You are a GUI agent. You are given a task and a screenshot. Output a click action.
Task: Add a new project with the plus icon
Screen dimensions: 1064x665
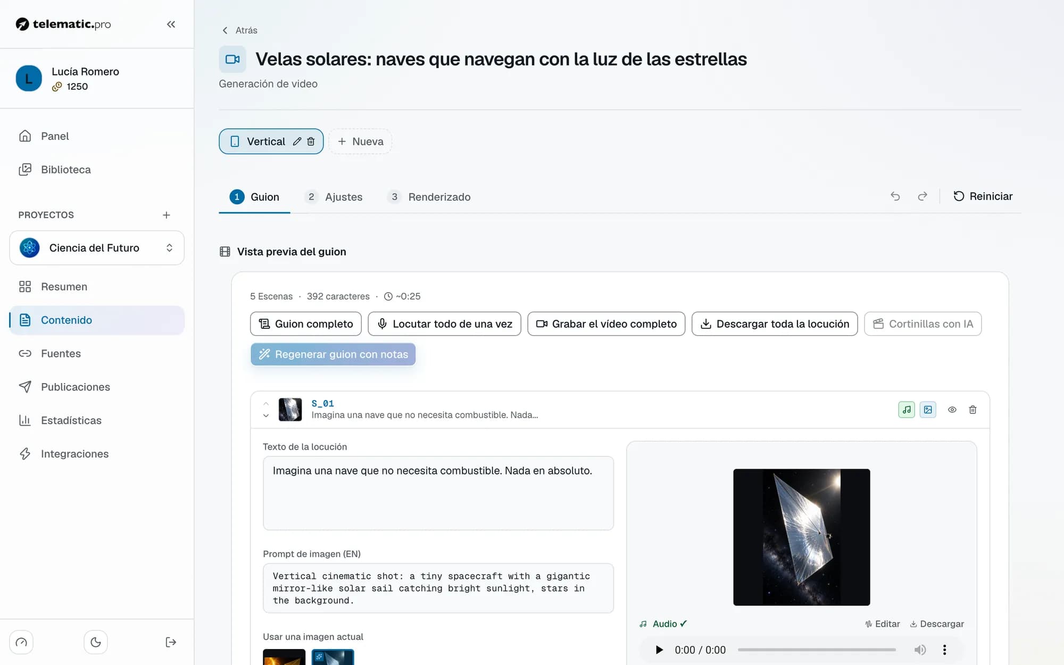click(x=167, y=215)
